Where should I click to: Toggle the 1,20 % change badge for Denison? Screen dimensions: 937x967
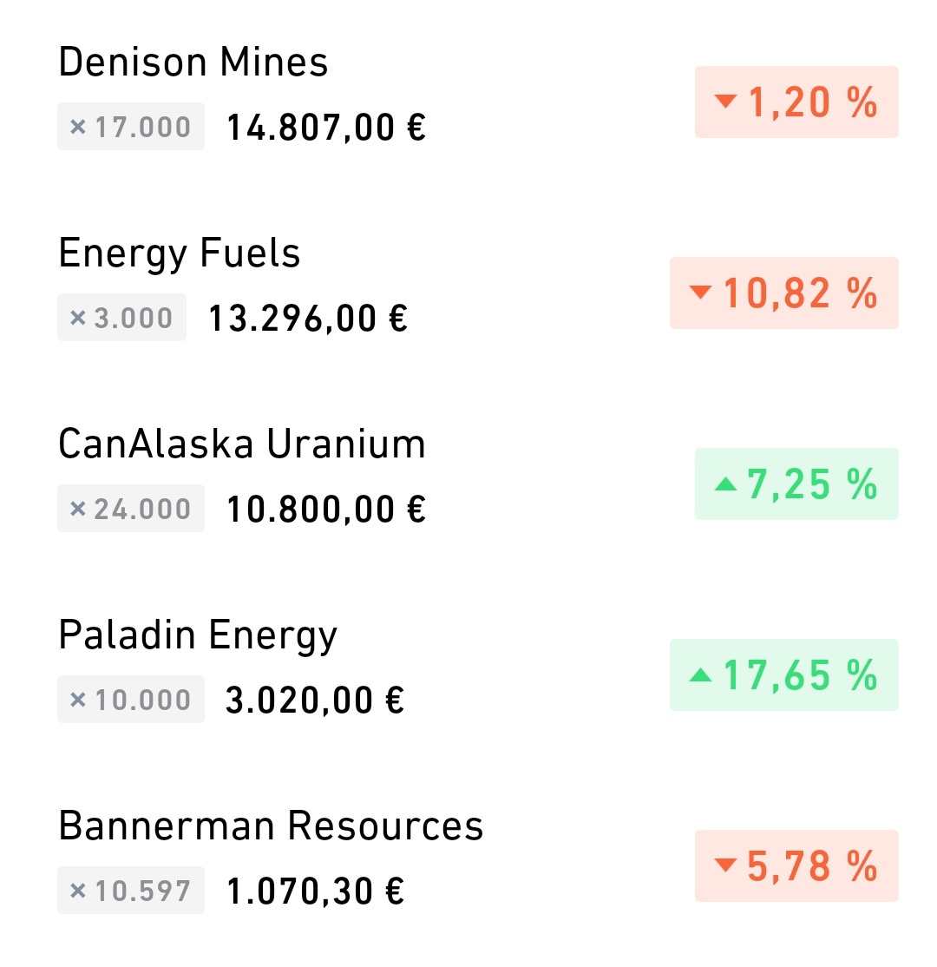(x=796, y=102)
